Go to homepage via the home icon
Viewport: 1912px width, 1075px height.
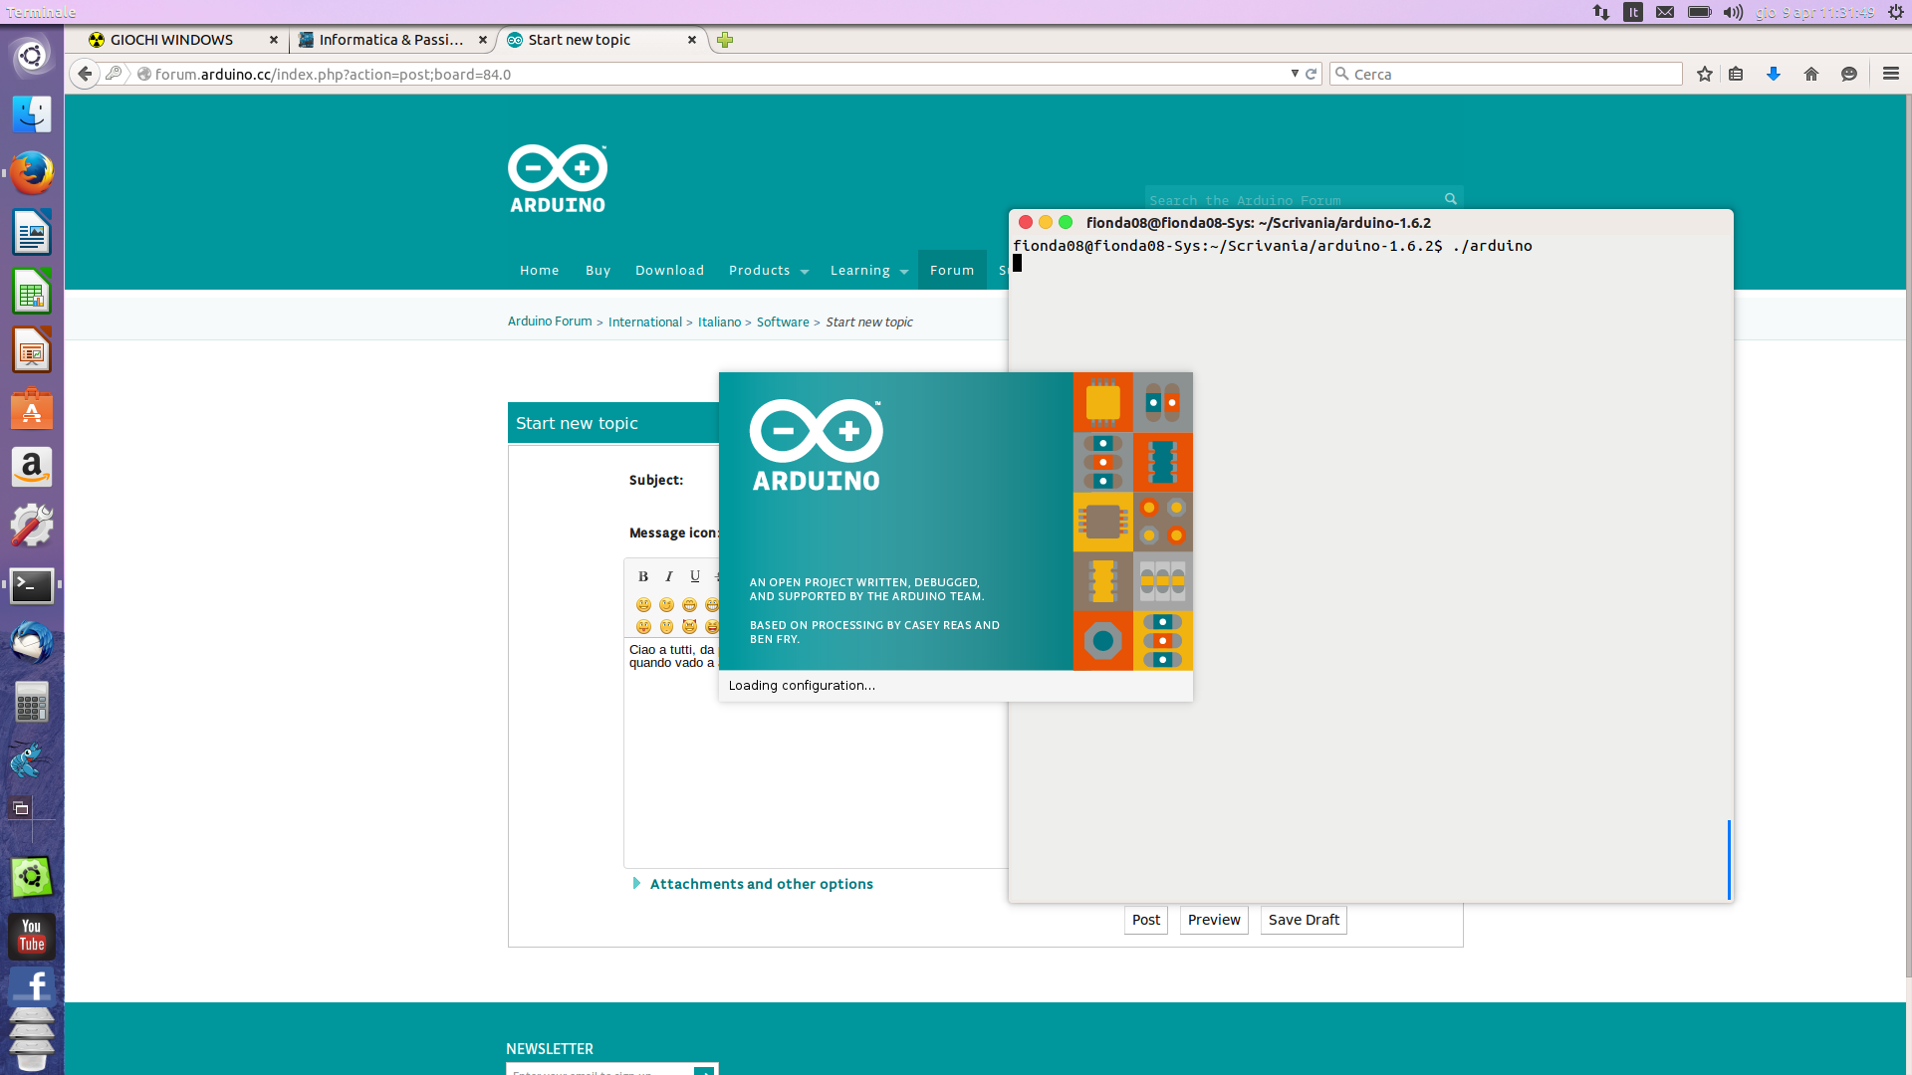coord(1811,74)
